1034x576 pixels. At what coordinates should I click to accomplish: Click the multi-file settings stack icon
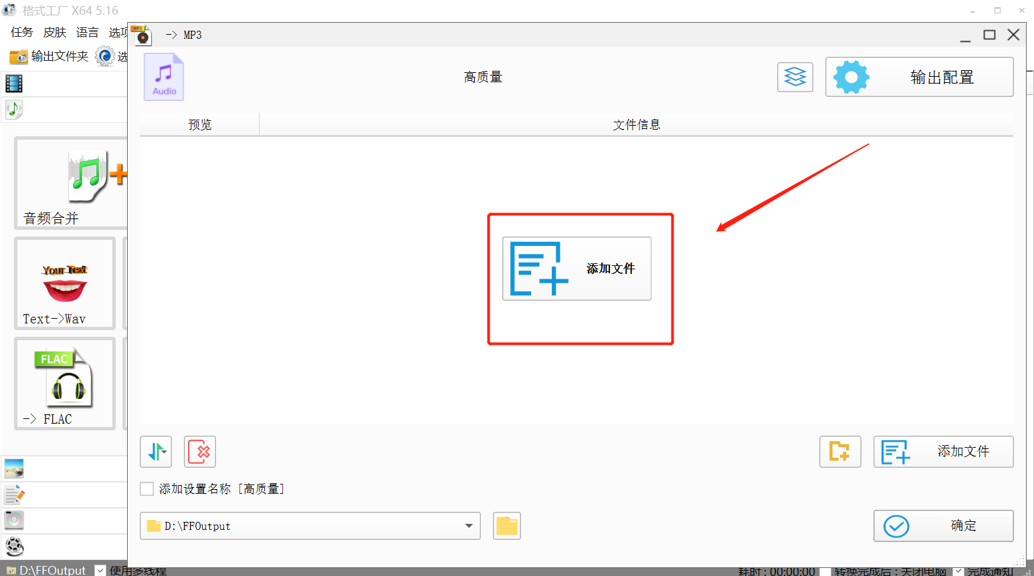pyautogui.click(x=795, y=77)
